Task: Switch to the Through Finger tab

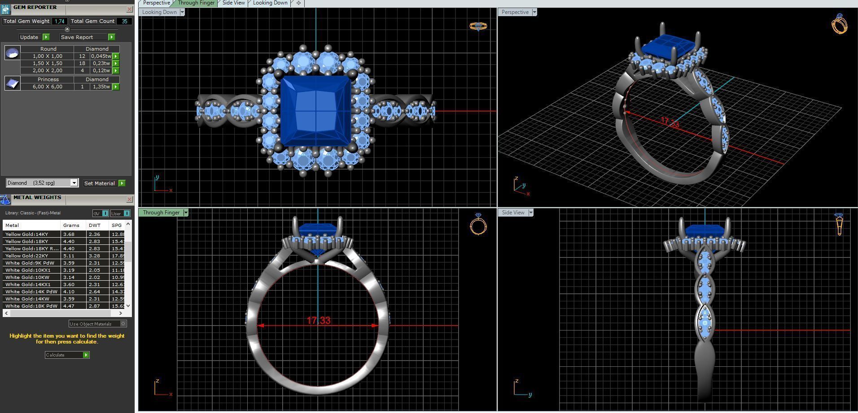Action: 196,3
